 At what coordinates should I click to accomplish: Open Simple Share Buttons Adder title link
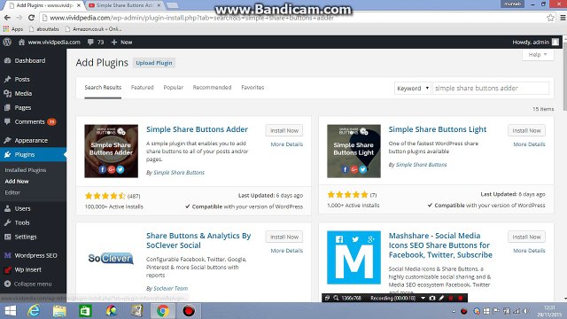click(x=197, y=129)
